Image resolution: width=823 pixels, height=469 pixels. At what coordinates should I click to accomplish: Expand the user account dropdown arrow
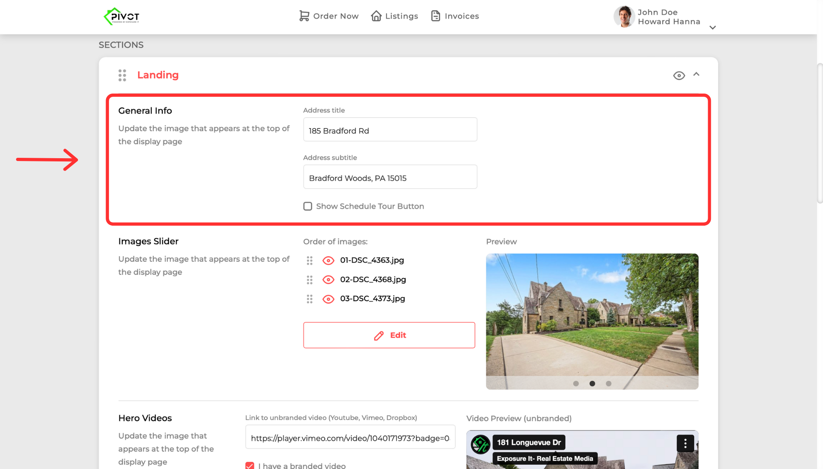pyautogui.click(x=712, y=28)
